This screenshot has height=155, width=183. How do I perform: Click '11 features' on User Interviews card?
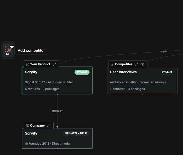pos(117,89)
